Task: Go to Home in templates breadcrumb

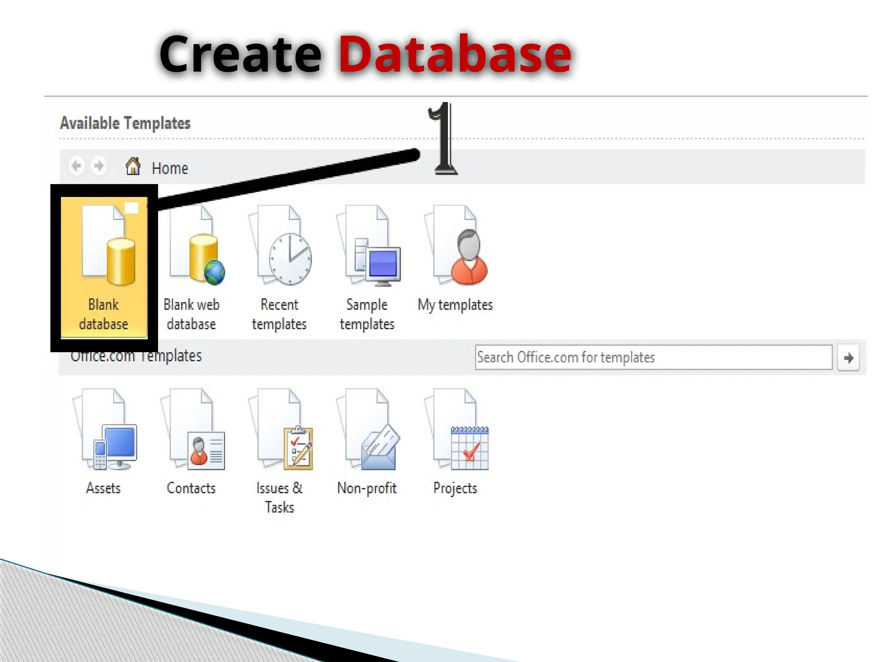Action: point(170,168)
